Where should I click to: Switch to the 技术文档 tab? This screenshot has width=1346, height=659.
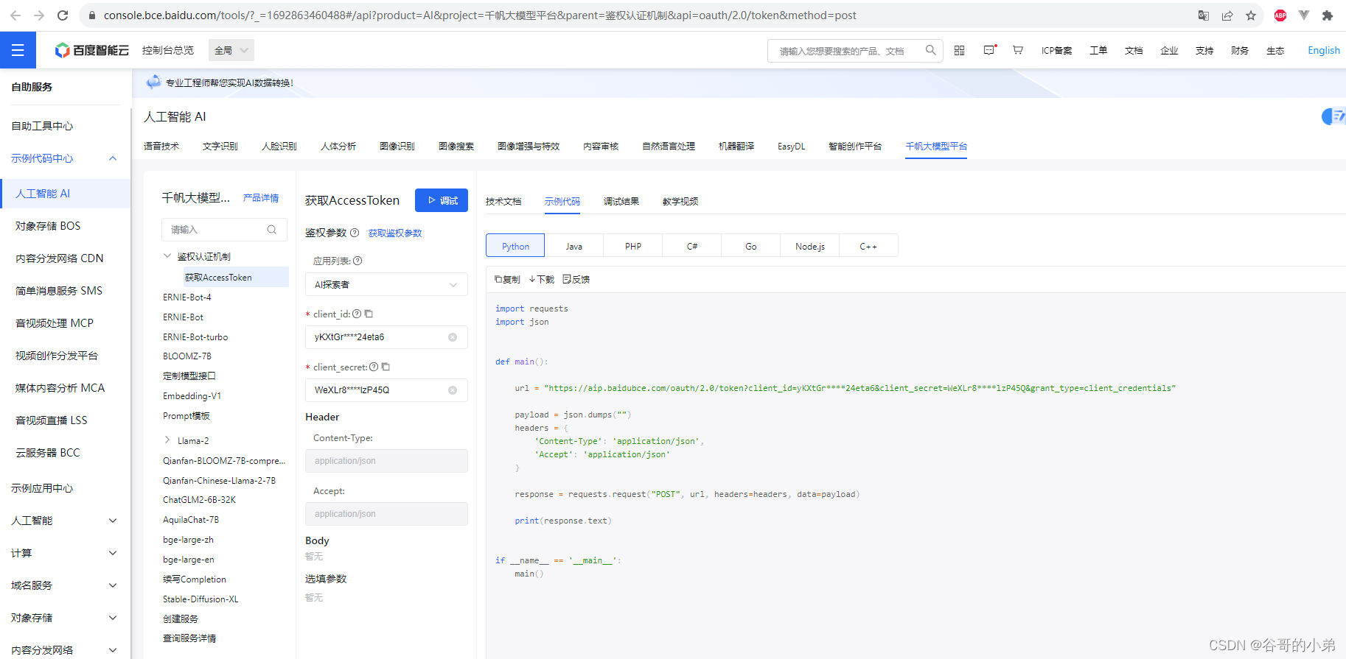(x=503, y=201)
